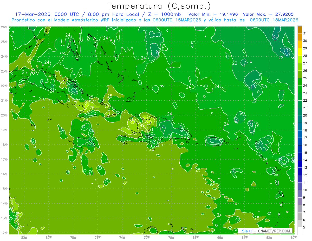Click the 78W longitude axis label

point(73,237)
